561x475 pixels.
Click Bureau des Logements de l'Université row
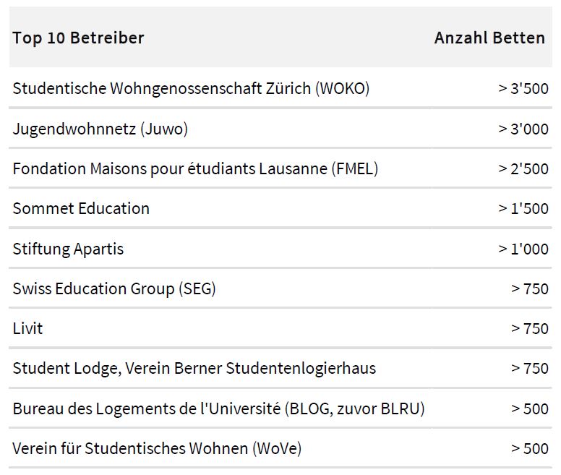coord(280,408)
